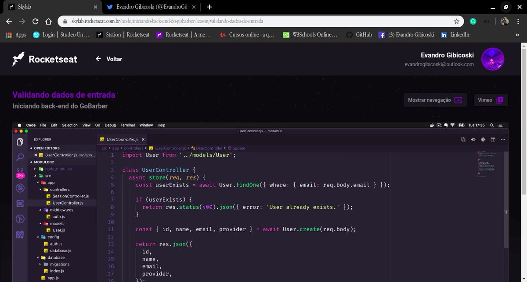This screenshot has width=527, height=282.
Task: Open the Debug icon in the activity bar
Action: 20,188
